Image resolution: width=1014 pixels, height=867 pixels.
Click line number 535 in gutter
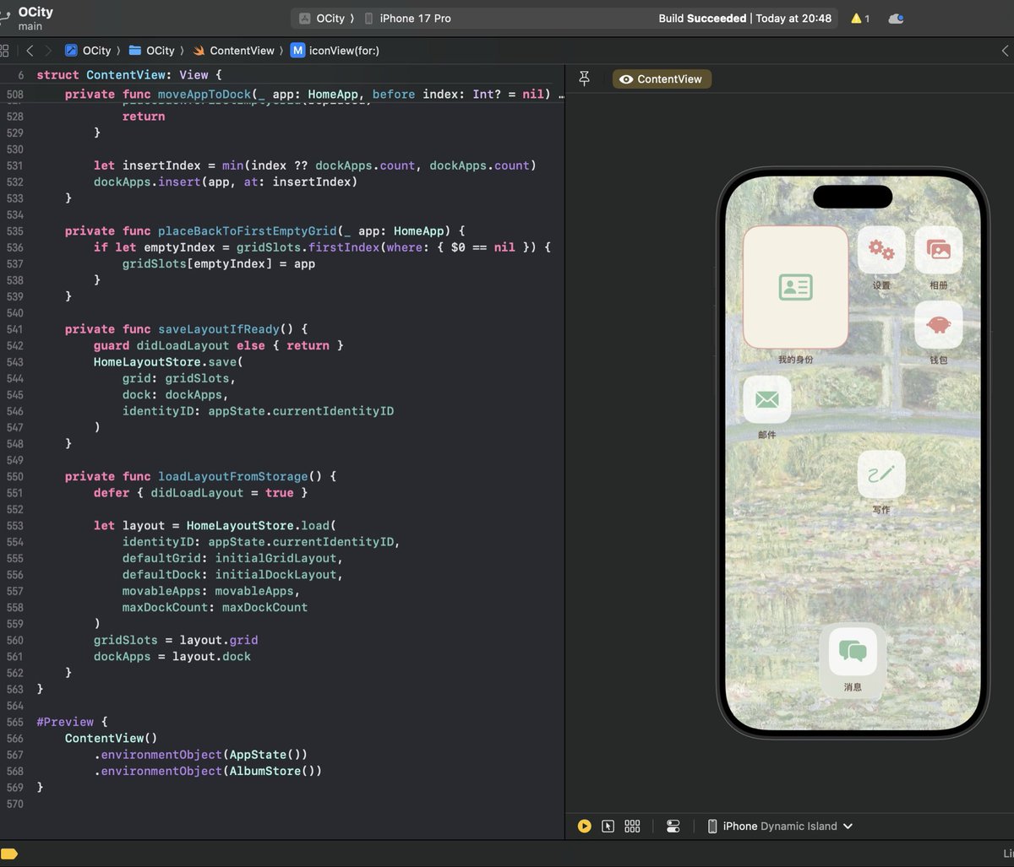[x=14, y=231]
